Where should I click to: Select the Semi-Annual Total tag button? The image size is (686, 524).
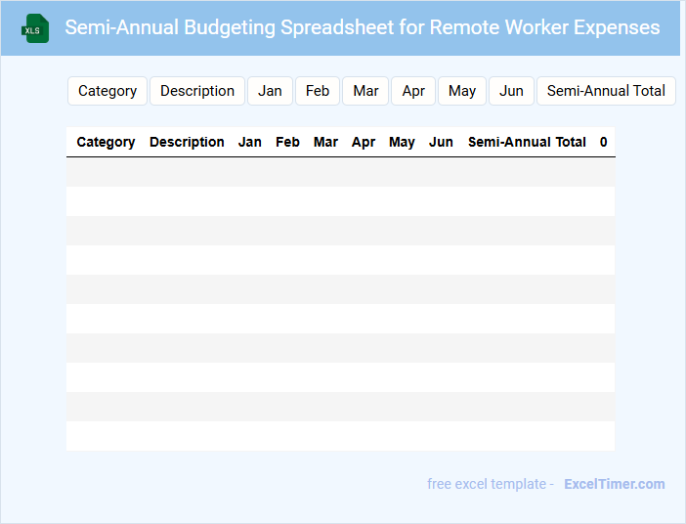coord(606,91)
